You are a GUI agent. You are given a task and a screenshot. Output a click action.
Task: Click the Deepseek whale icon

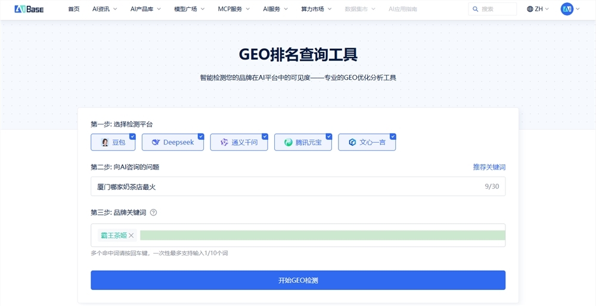click(156, 142)
